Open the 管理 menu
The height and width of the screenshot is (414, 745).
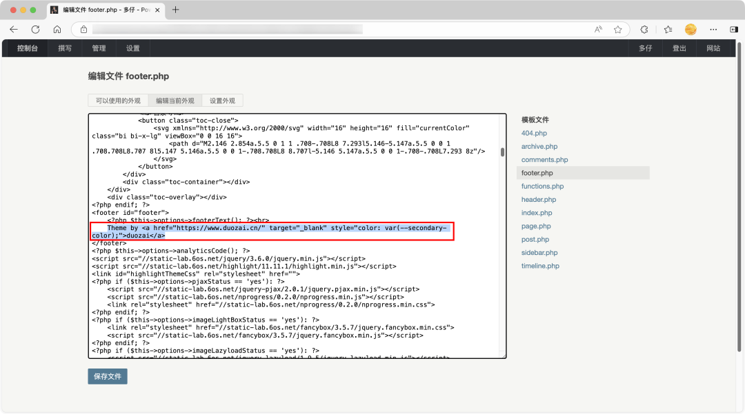click(x=99, y=48)
